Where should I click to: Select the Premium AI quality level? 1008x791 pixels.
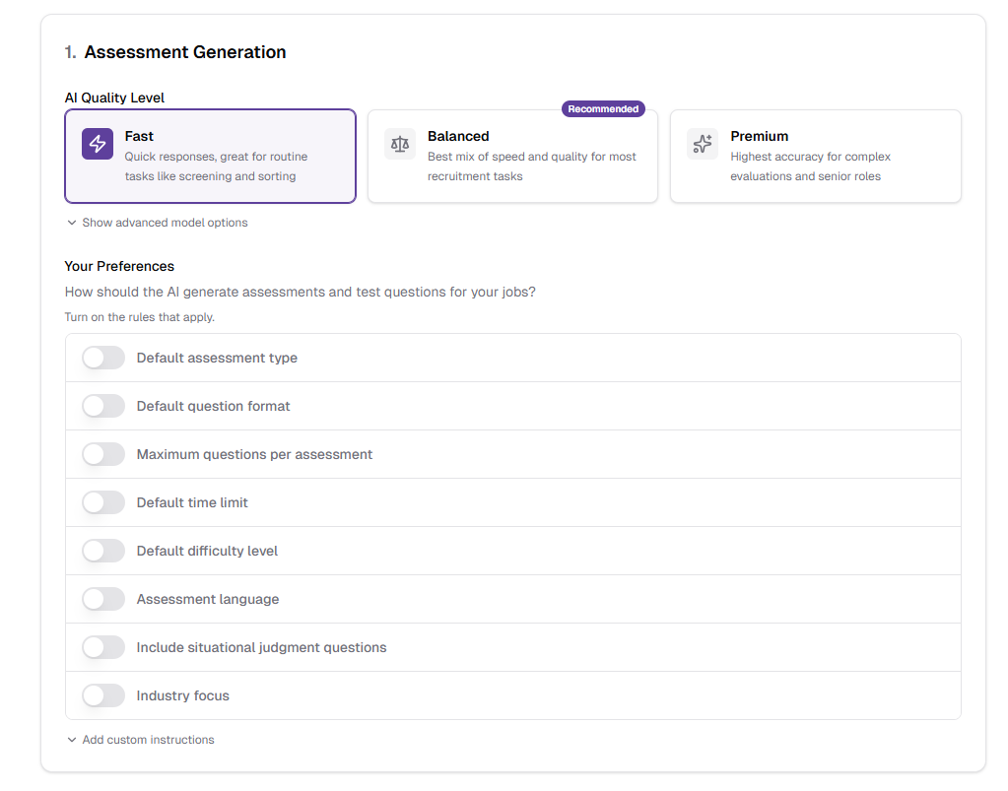pyautogui.click(x=815, y=156)
